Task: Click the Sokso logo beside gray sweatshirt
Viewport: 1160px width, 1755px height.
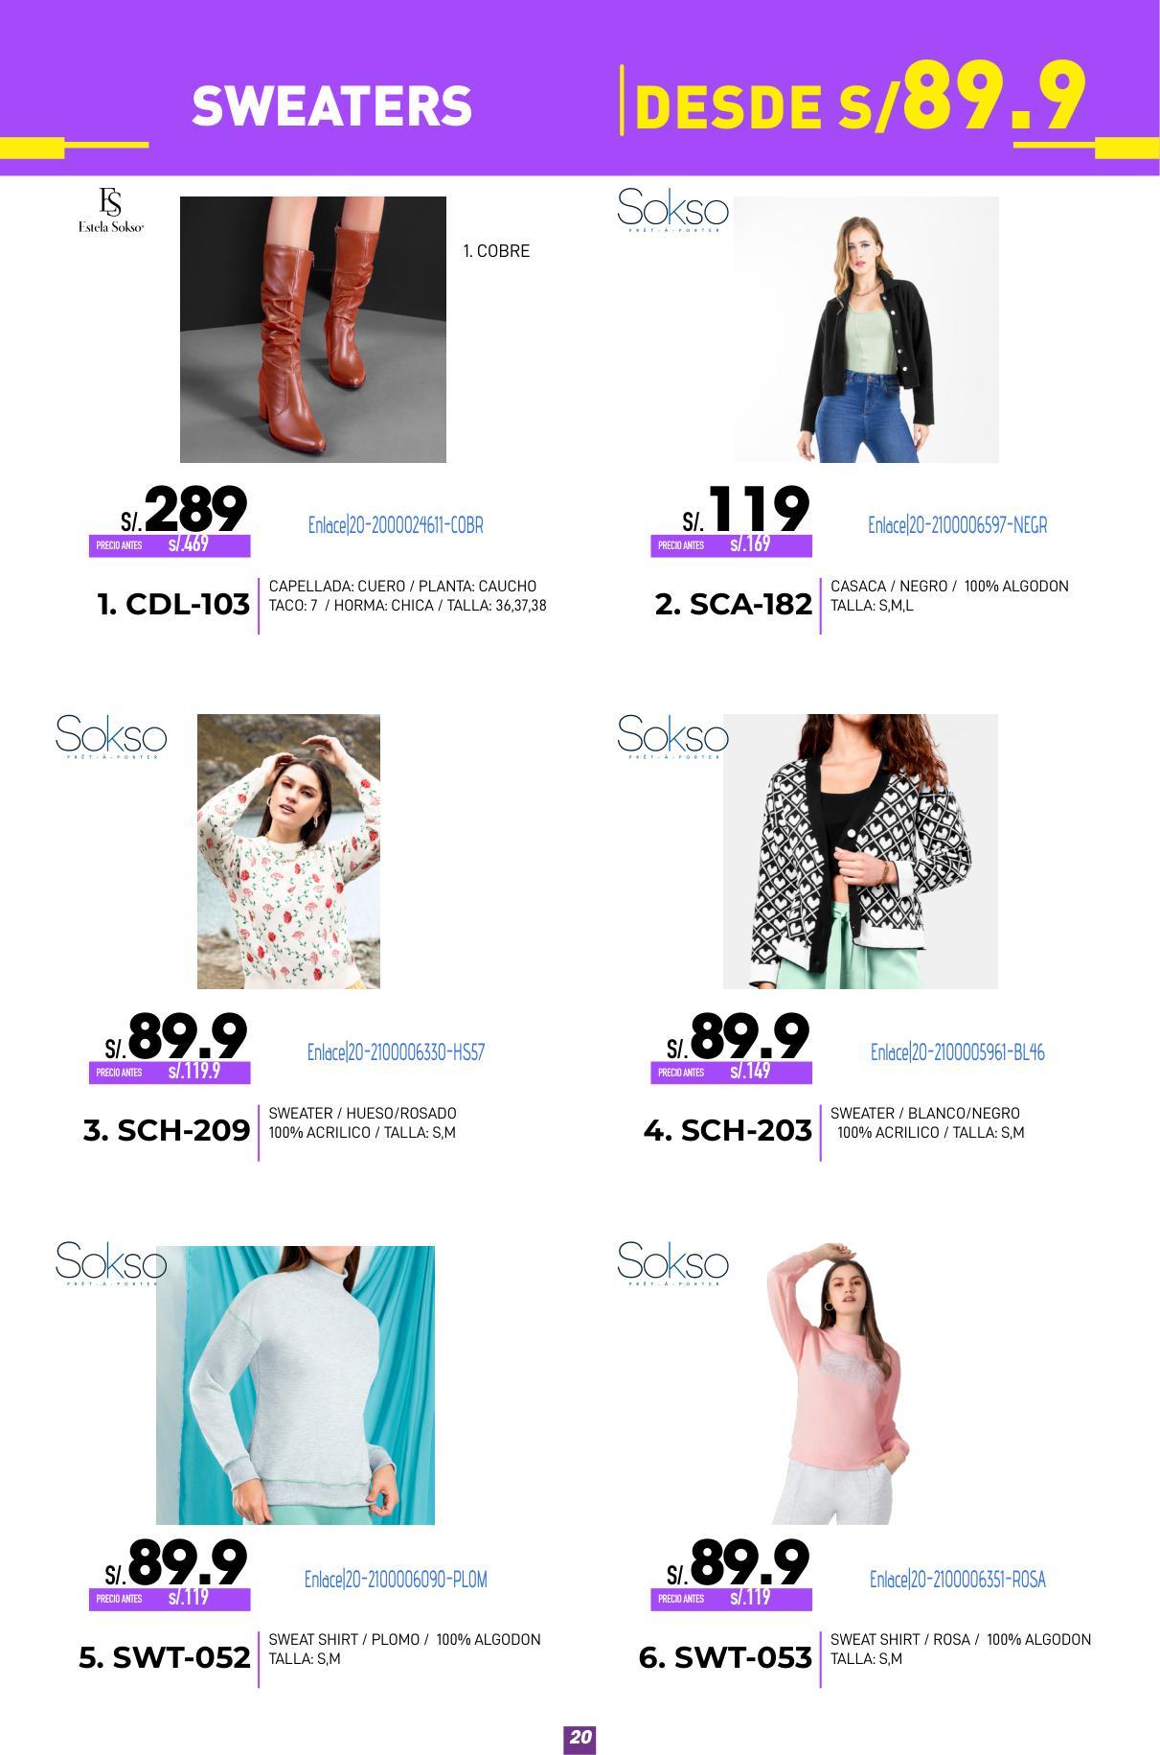Action: (111, 1262)
